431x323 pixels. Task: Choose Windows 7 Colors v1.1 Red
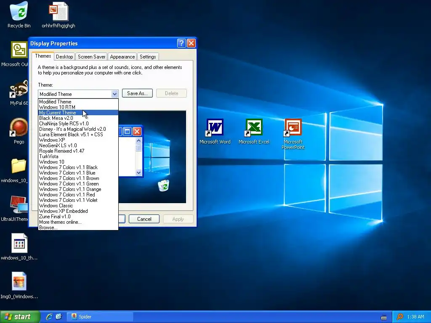[78, 195]
